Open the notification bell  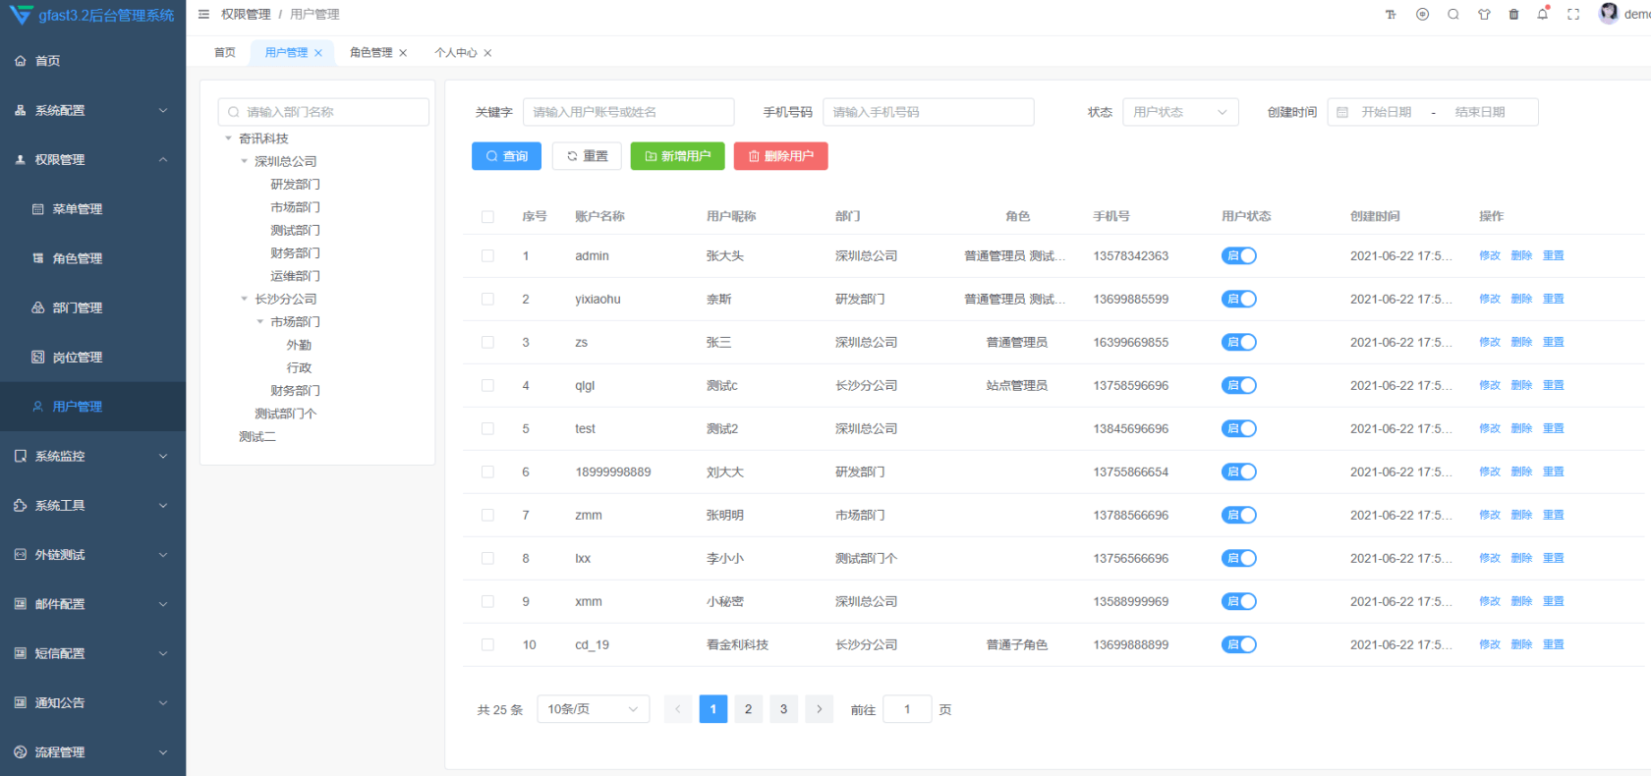[x=1543, y=15]
